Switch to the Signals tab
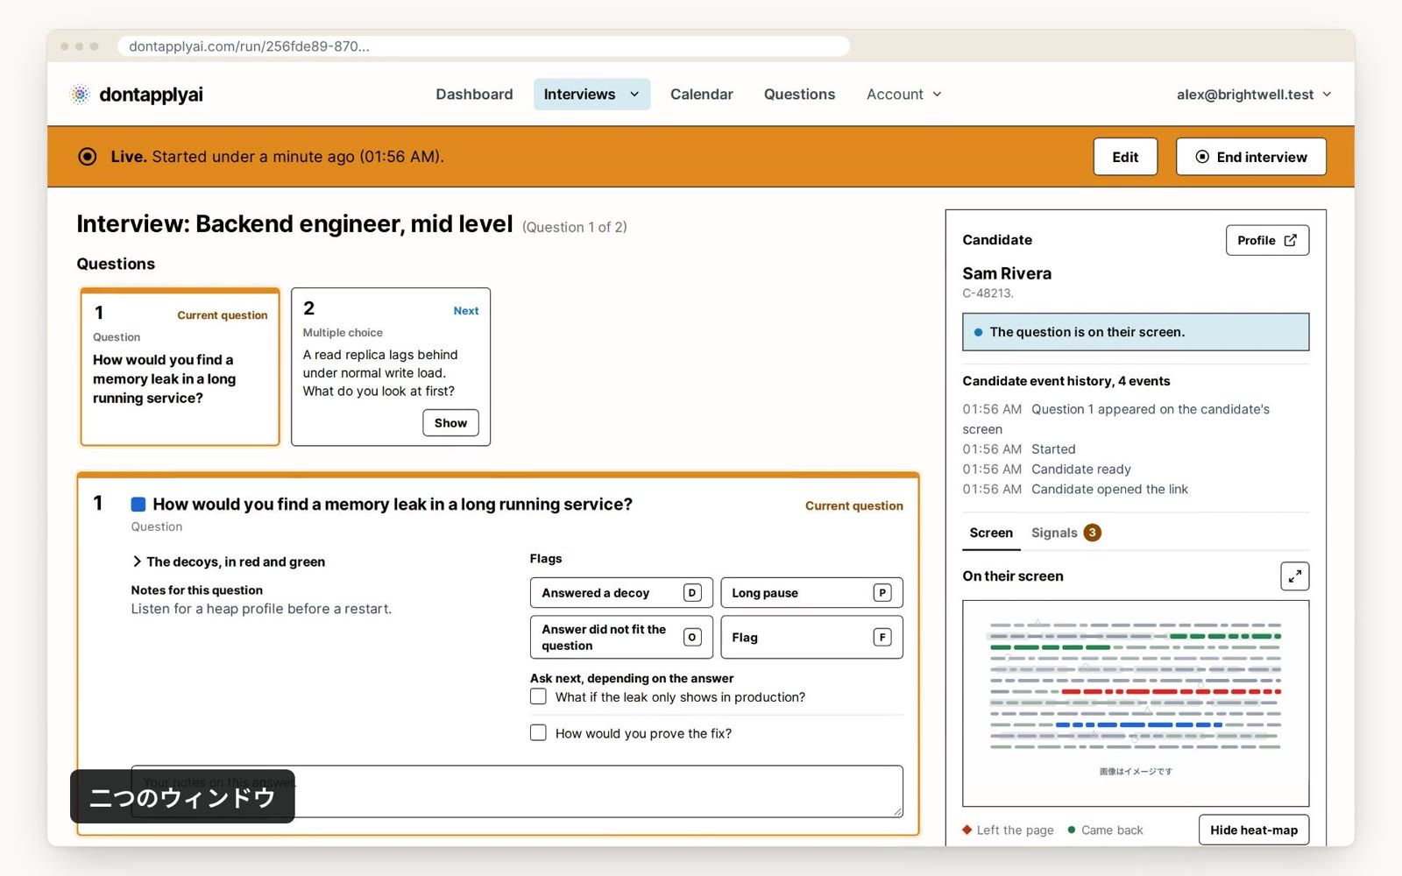This screenshot has width=1402, height=876. [x=1066, y=533]
